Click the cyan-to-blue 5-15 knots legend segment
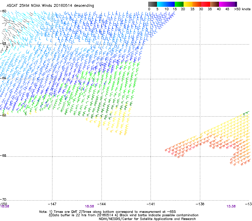 (166, 4)
